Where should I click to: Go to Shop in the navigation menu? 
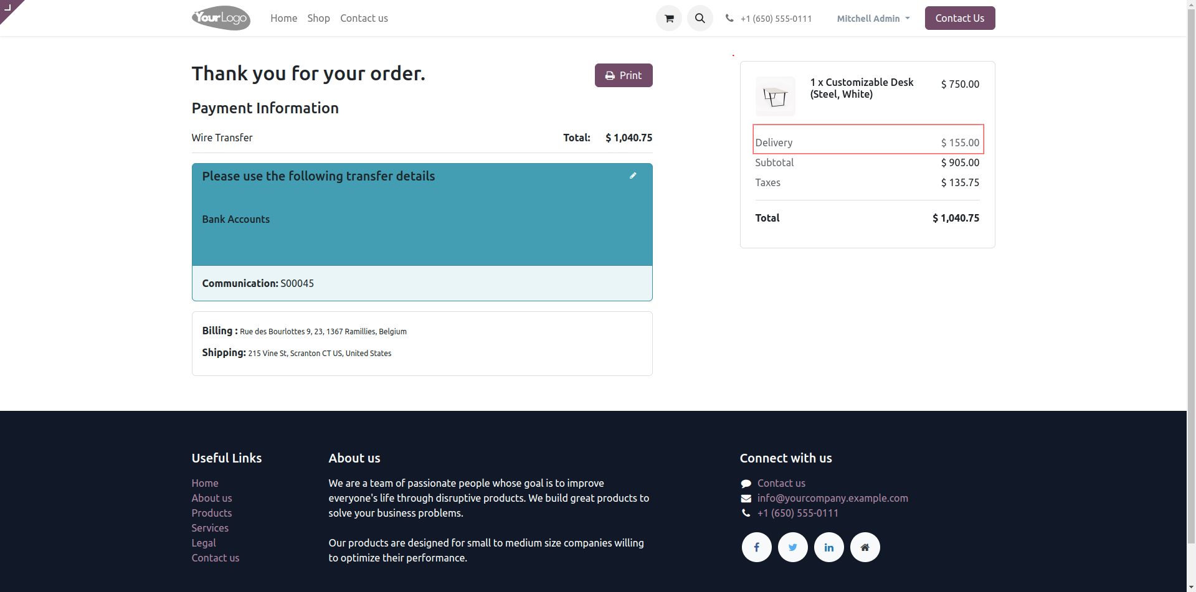pyautogui.click(x=318, y=19)
